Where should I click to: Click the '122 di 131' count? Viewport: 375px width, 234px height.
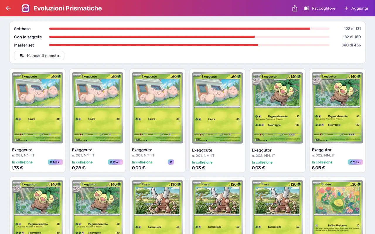352,29
